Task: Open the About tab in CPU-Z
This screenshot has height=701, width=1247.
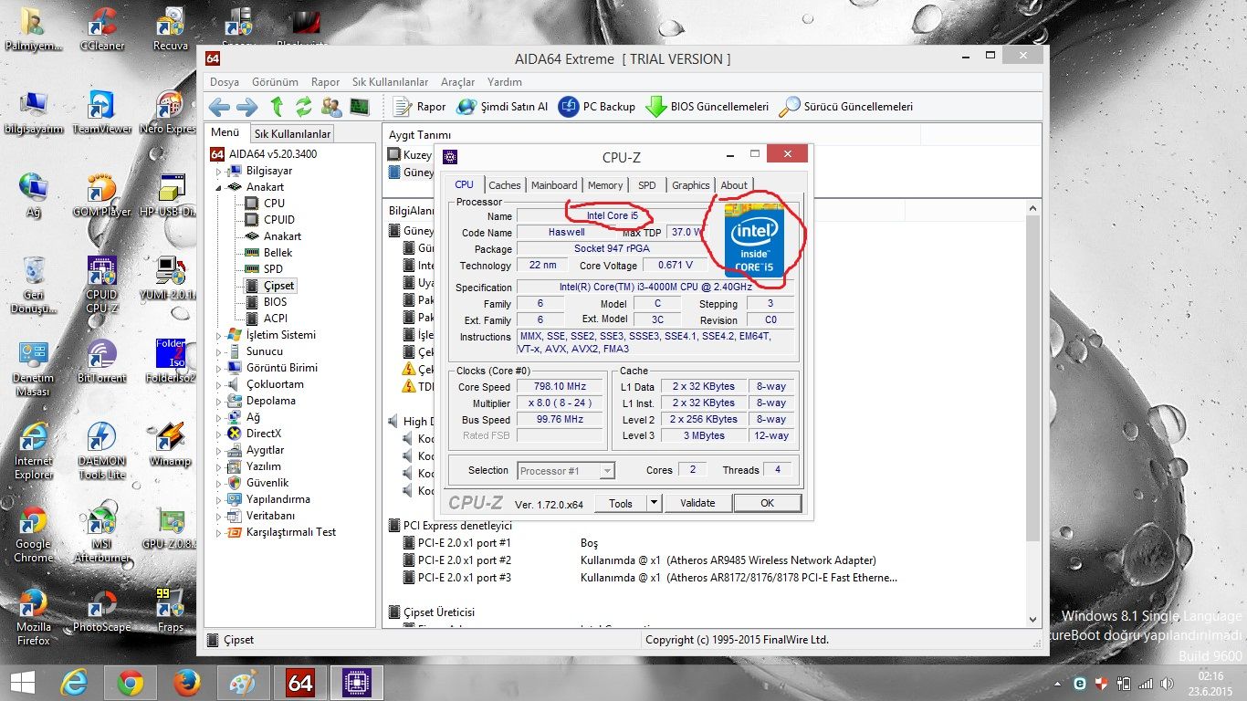Action: (734, 185)
